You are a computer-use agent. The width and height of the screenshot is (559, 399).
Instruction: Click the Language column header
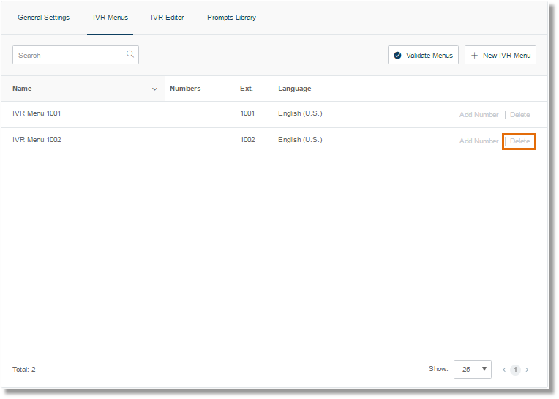point(294,89)
